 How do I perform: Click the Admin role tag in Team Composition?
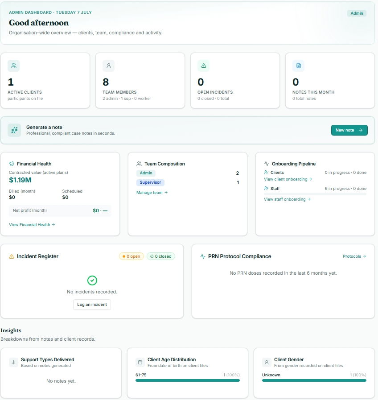click(146, 173)
